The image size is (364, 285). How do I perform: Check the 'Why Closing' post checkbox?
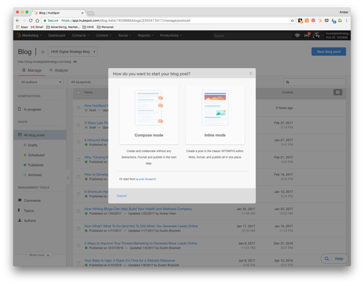click(78, 160)
